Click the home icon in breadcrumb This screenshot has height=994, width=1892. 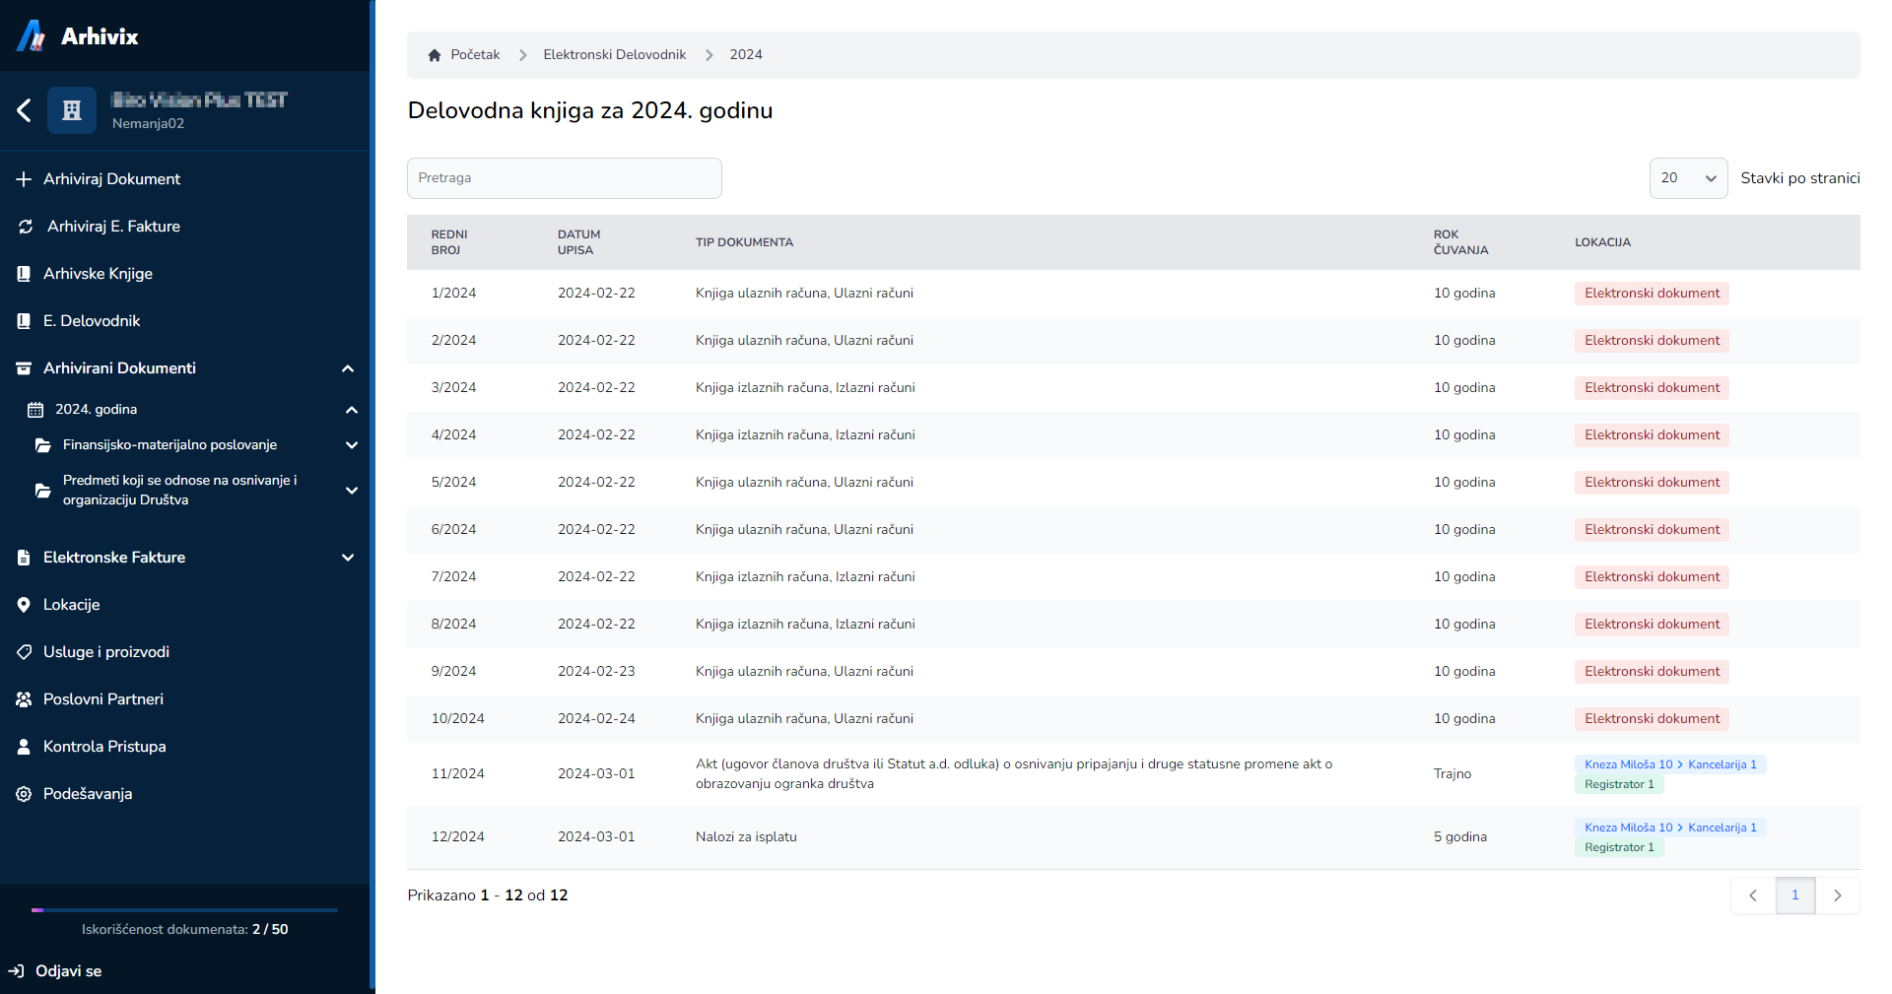point(435,55)
